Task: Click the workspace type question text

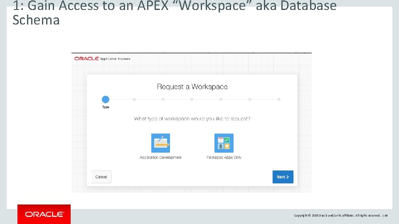Action: pyautogui.click(x=192, y=119)
